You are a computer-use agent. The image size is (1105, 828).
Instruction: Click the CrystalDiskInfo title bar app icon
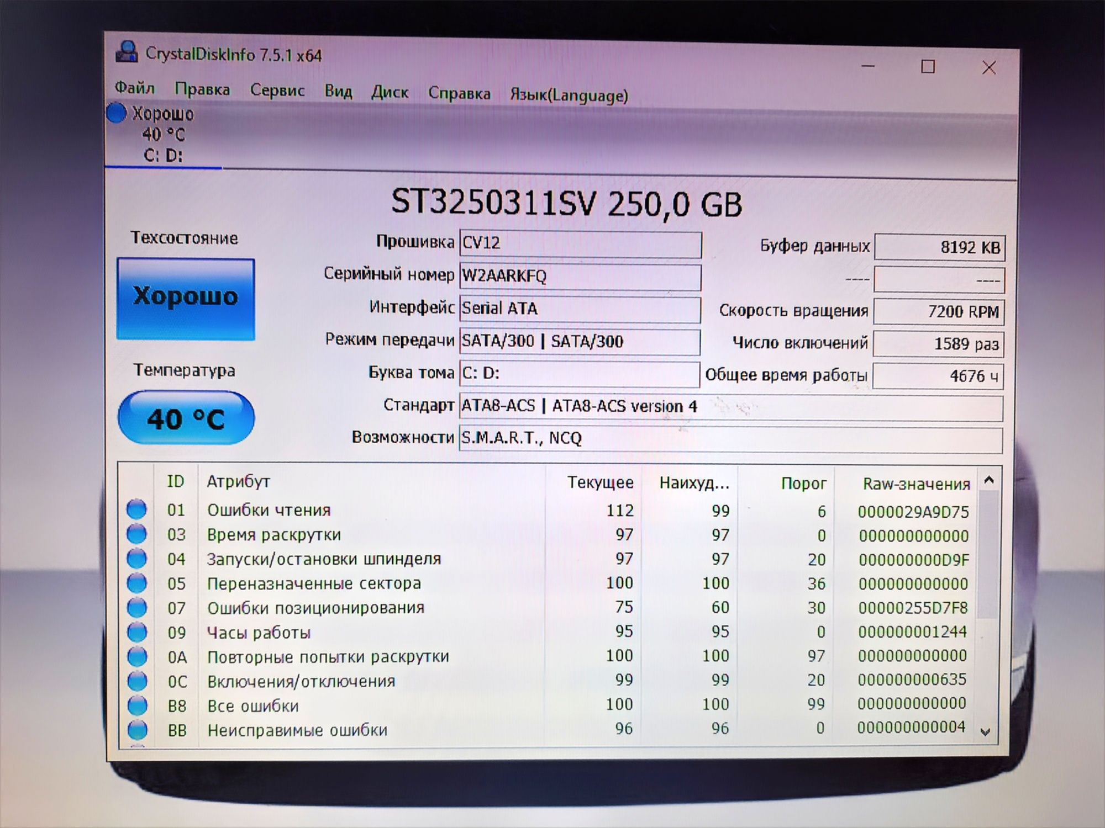click(127, 52)
